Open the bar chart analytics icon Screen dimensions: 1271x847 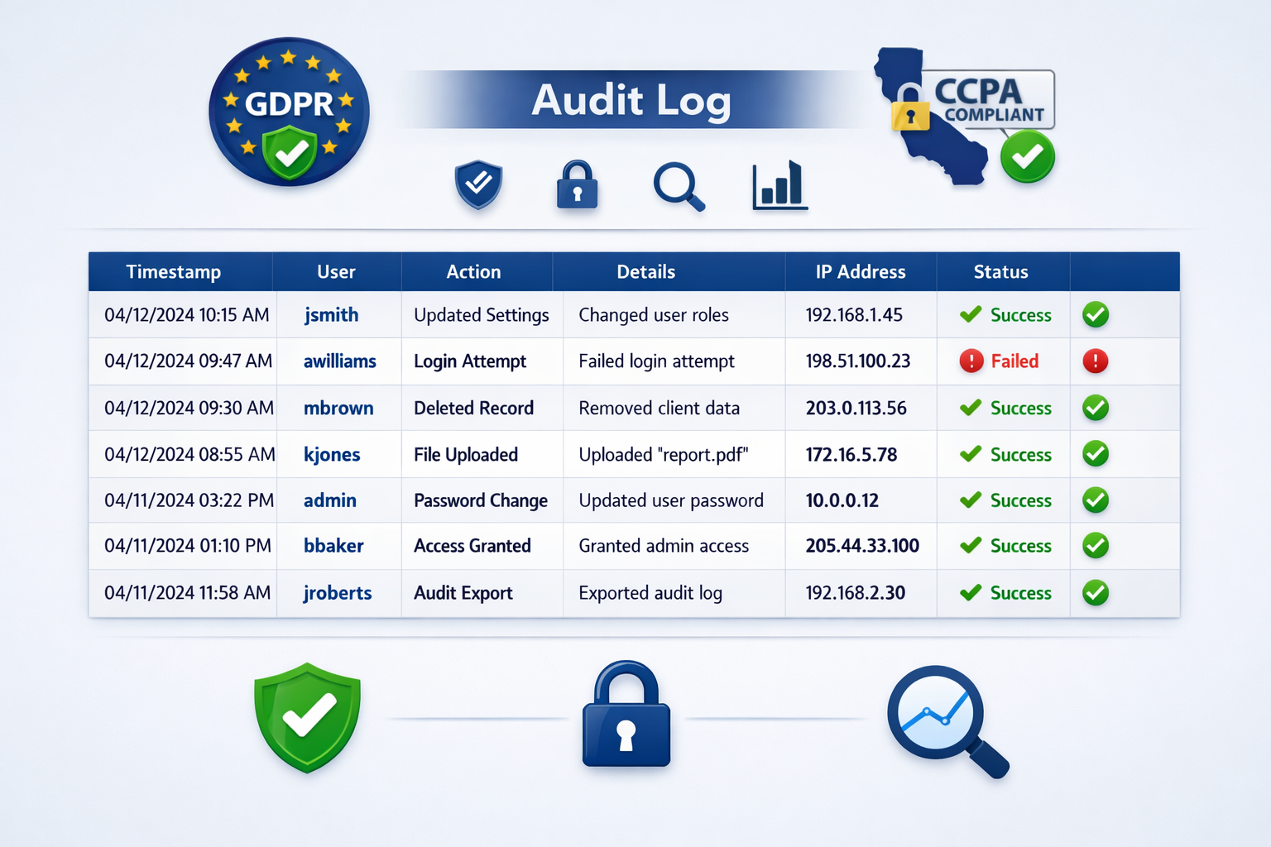pos(778,184)
